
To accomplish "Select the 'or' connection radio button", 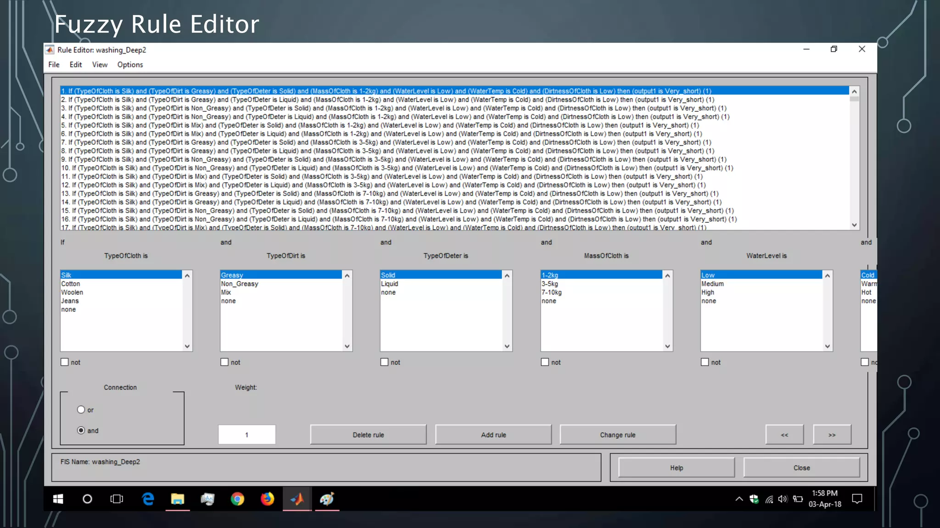I will [81, 410].
